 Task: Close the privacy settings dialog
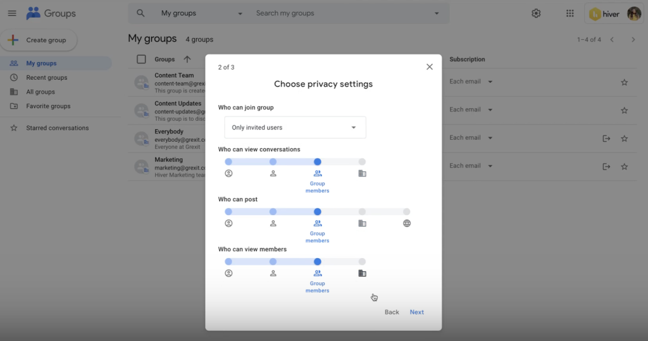pos(430,67)
